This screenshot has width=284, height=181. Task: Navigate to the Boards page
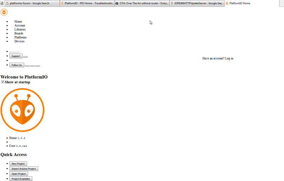click(19, 33)
